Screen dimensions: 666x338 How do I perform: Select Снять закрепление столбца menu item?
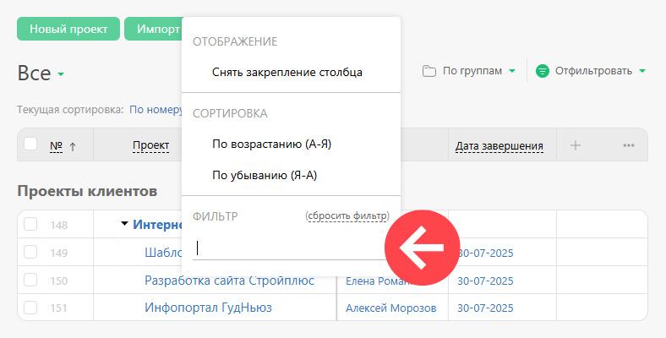(x=287, y=72)
